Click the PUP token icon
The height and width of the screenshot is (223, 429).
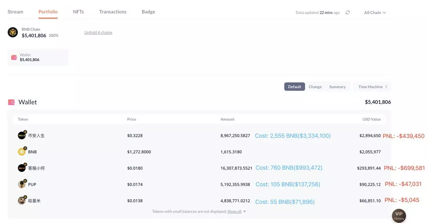[x=22, y=184]
